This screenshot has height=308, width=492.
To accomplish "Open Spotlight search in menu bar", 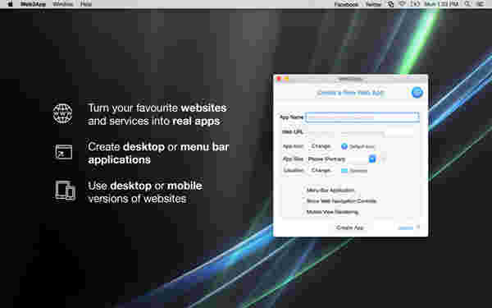I will click(x=467, y=4).
